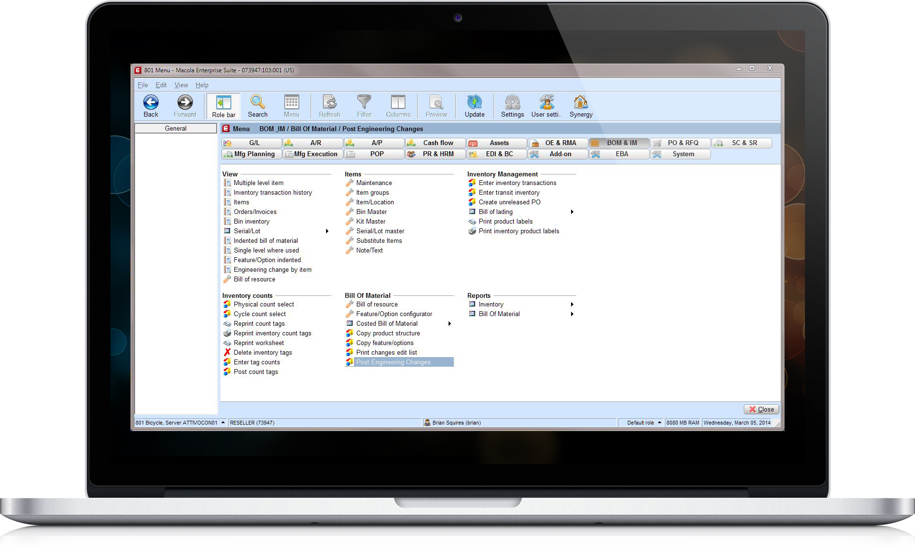Image resolution: width=915 pixels, height=546 pixels.
Task: Expand the Reports Inventory submenu arrow
Action: point(572,305)
